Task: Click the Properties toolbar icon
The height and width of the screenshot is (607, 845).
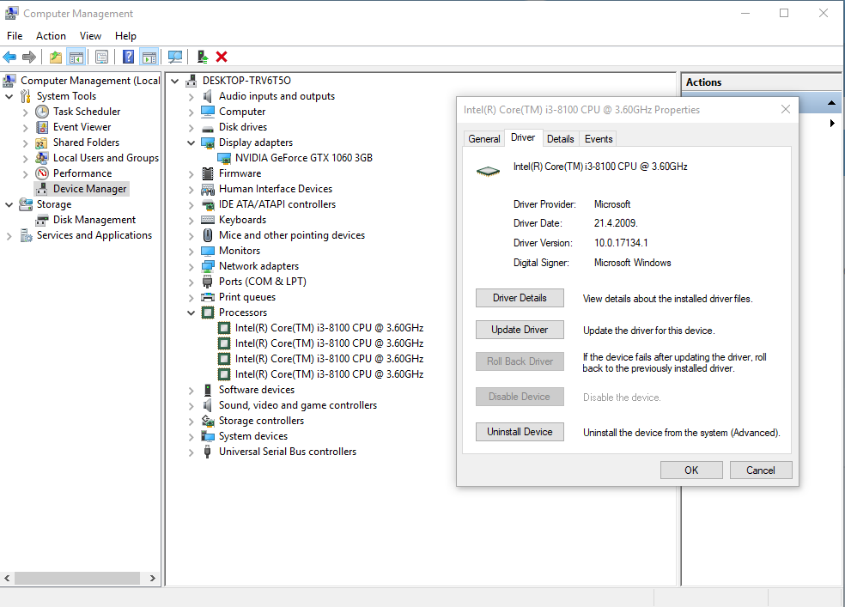Action: pos(101,57)
